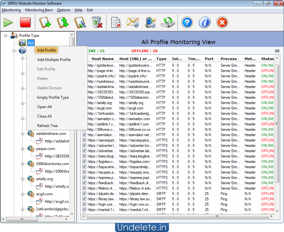This screenshot has height=232, width=284.
Task: Open email settings envelope icon
Action: pyautogui.click(x=133, y=23)
